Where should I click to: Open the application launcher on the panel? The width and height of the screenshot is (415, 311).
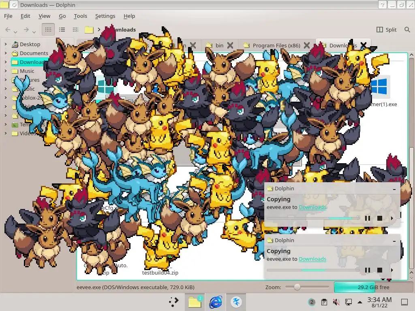point(173,302)
